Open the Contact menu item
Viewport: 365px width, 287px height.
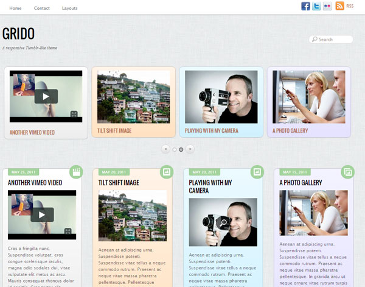[x=42, y=8]
